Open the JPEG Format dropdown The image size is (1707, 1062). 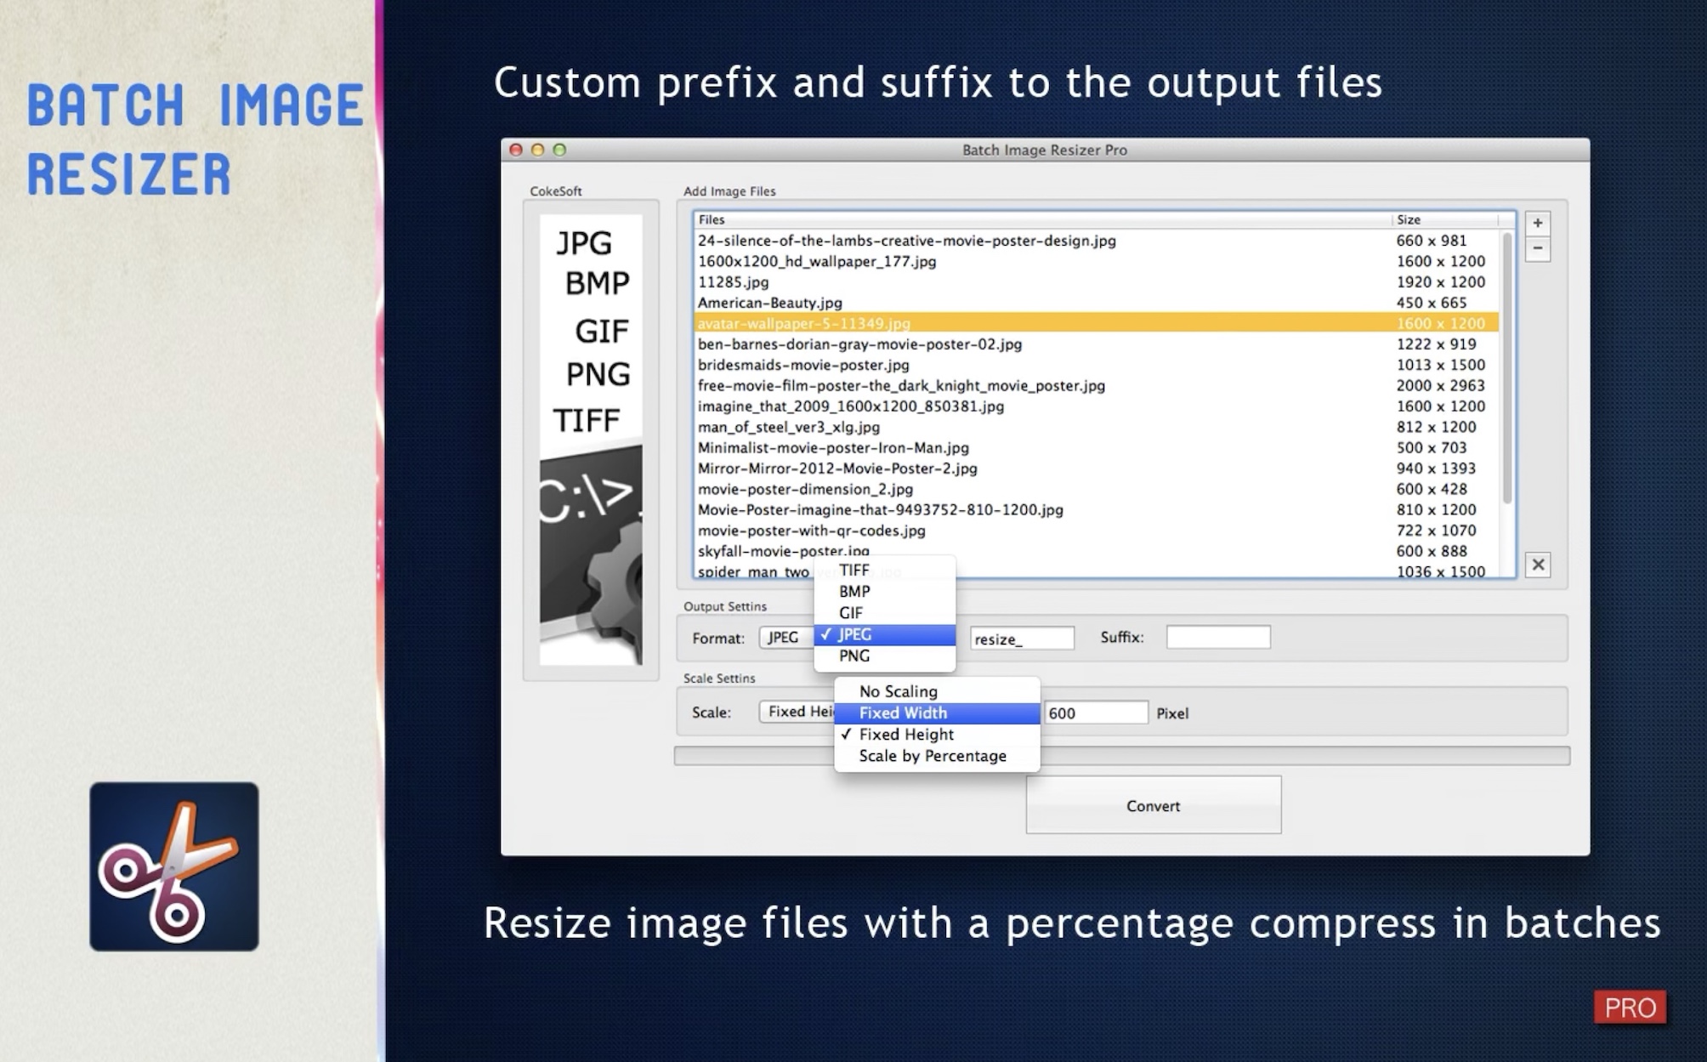click(x=785, y=638)
